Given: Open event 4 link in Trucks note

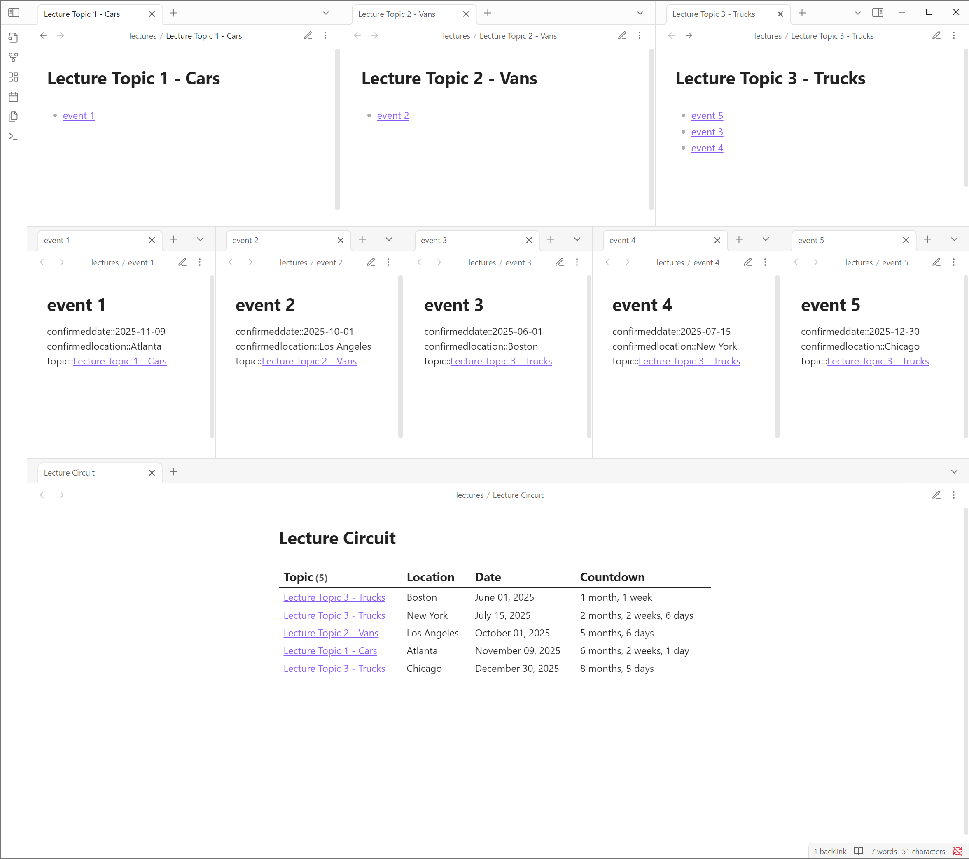Looking at the screenshot, I should [x=707, y=148].
